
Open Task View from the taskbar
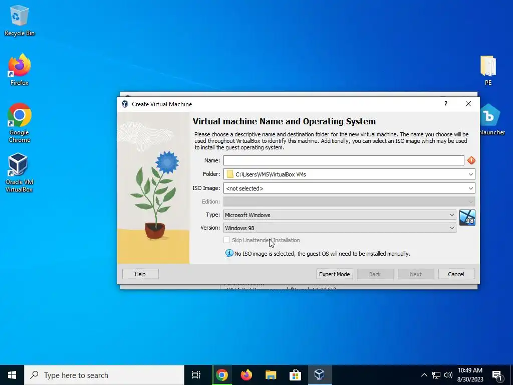[196, 375]
